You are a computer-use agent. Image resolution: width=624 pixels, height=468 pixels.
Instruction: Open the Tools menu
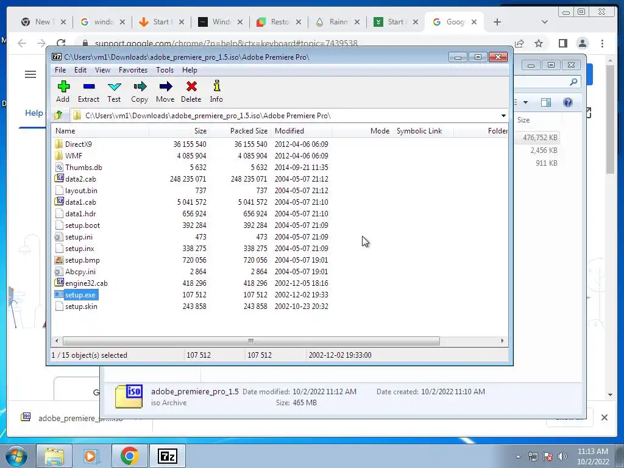[165, 70]
